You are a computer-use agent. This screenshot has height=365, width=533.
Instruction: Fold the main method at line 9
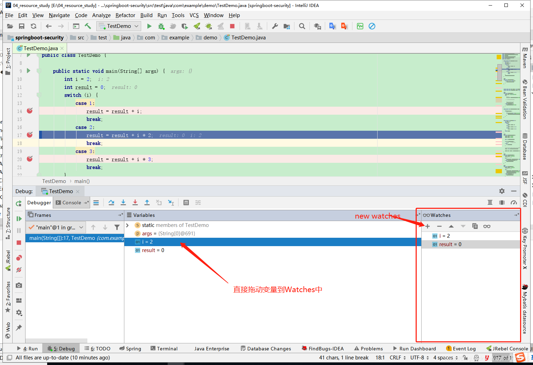[x=39, y=71]
